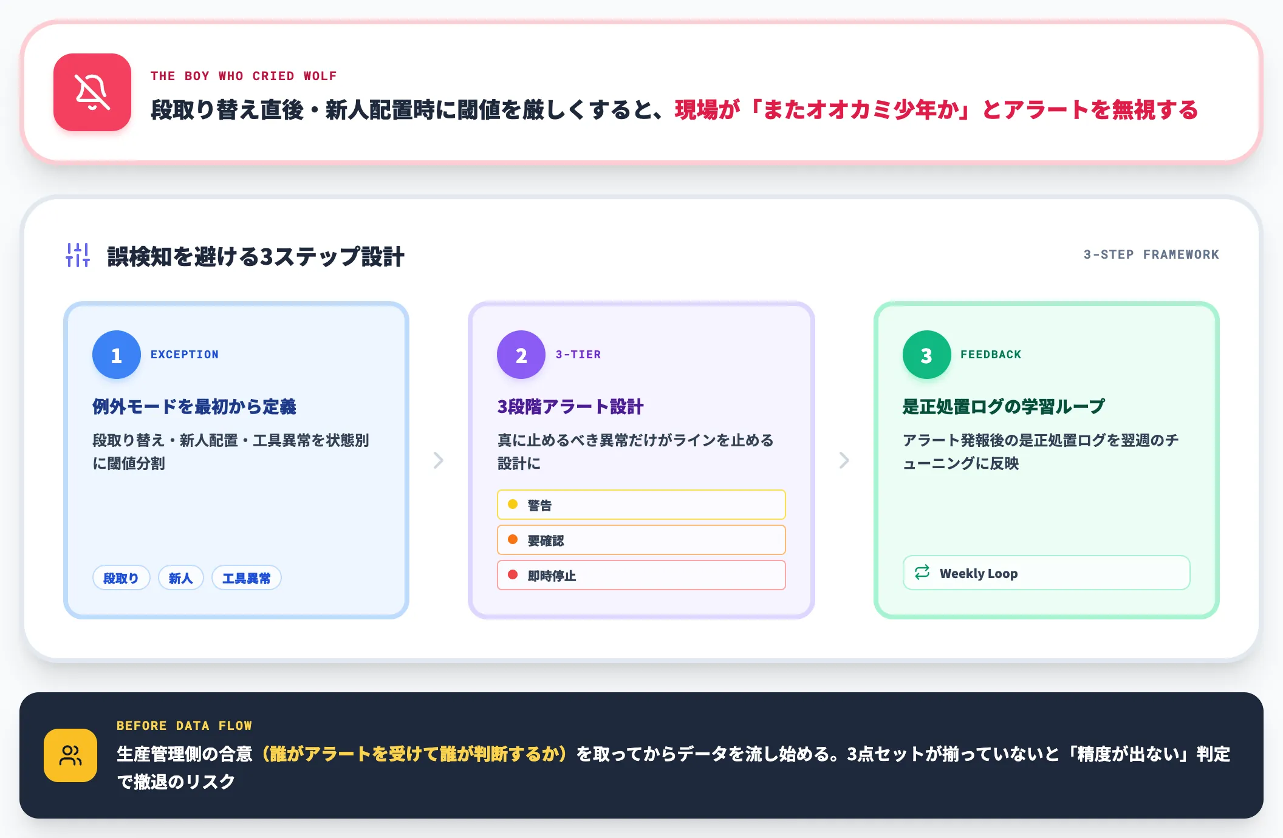Image resolution: width=1283 pixels, height=838 pixels.
Task: Click the title 是正処置ログの学習ループ
Action: [x=1004, y=406]
